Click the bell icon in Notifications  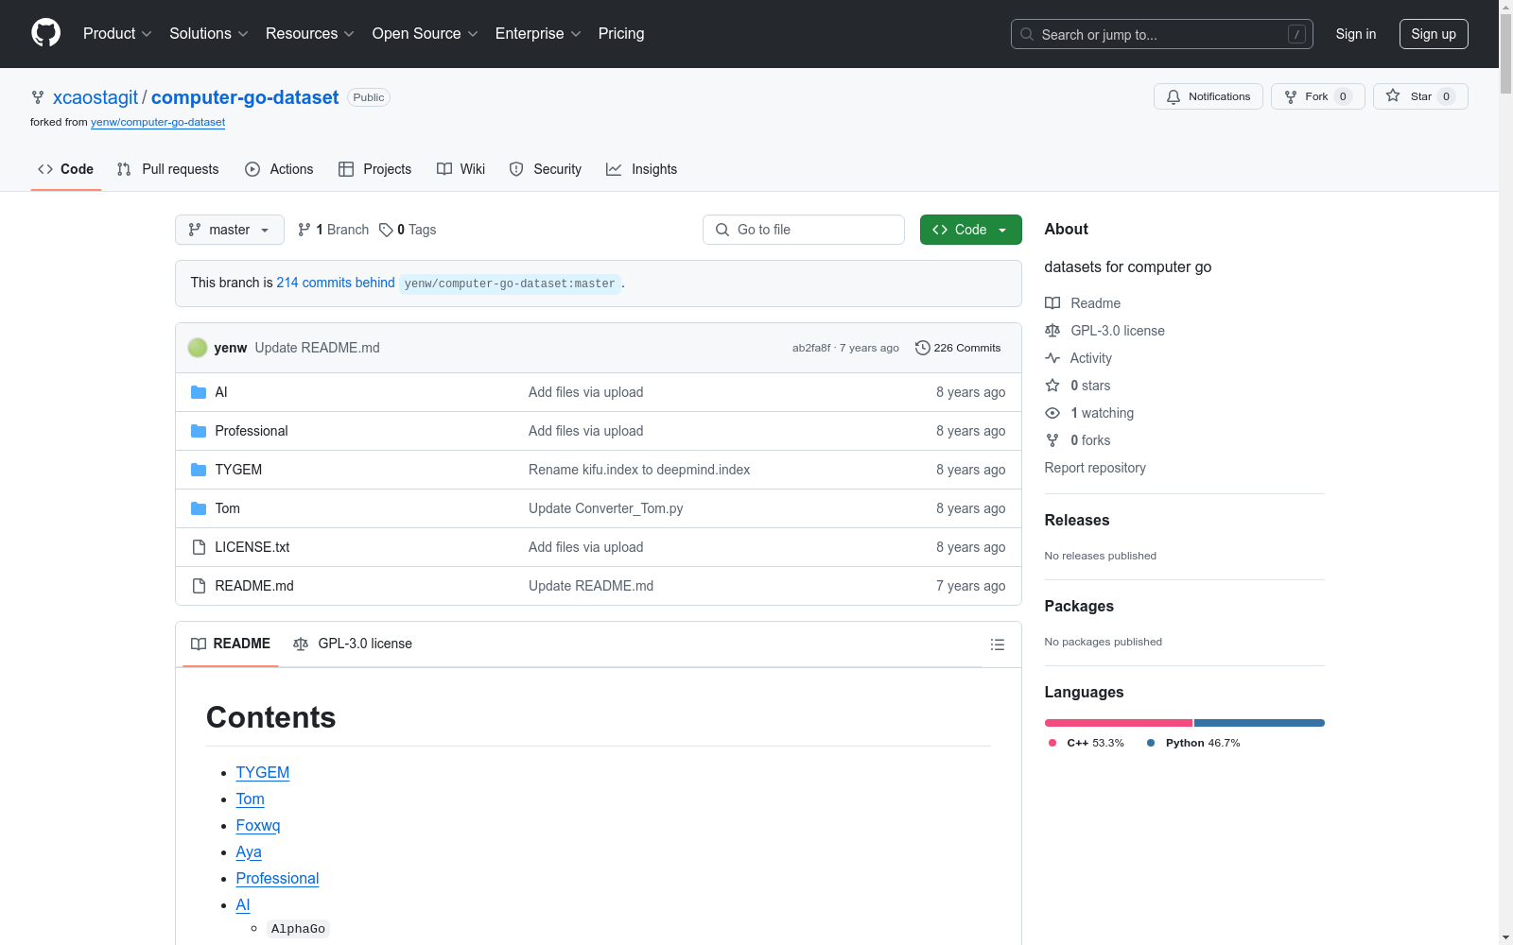[1174, 96]
